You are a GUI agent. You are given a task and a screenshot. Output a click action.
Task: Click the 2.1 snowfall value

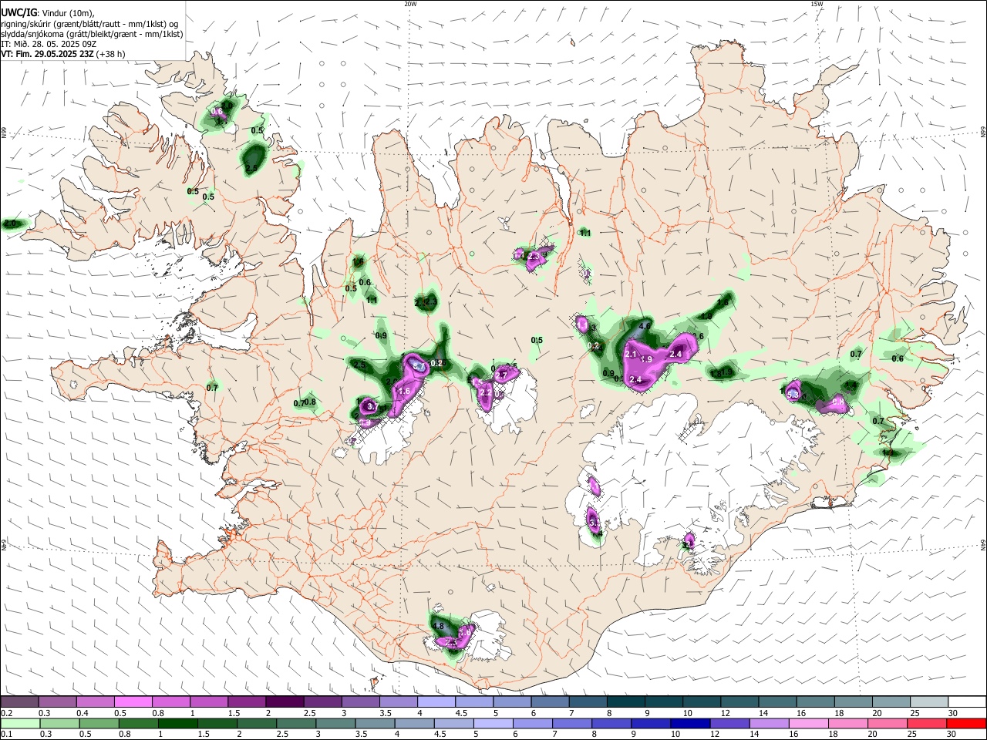click(x=630, y=354)
